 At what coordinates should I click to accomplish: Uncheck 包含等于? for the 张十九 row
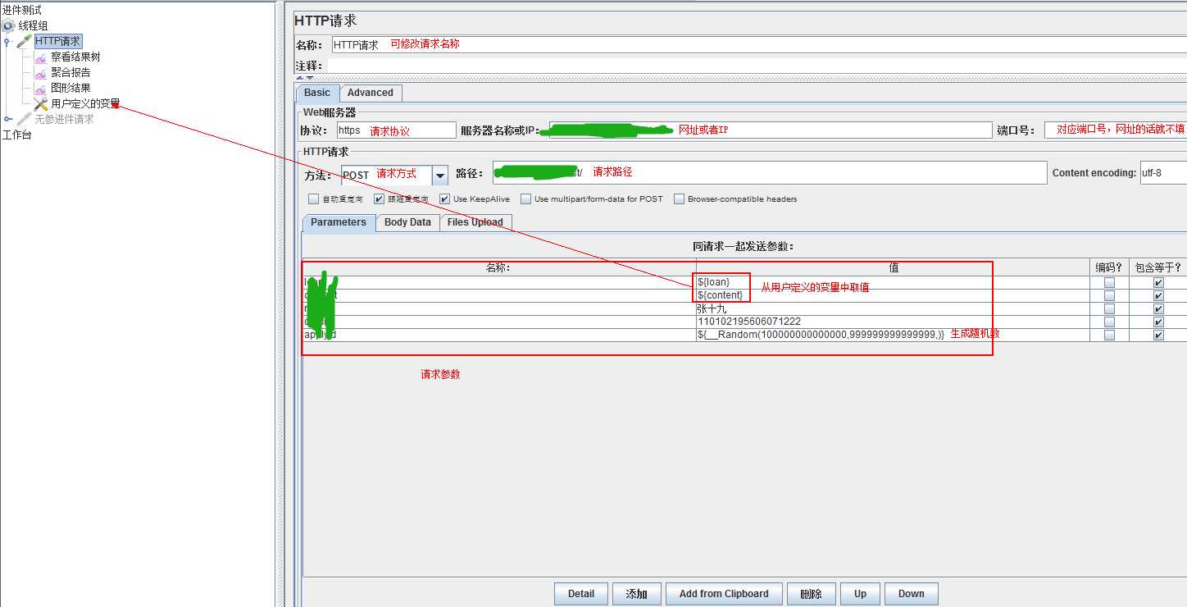[1158, 308]
